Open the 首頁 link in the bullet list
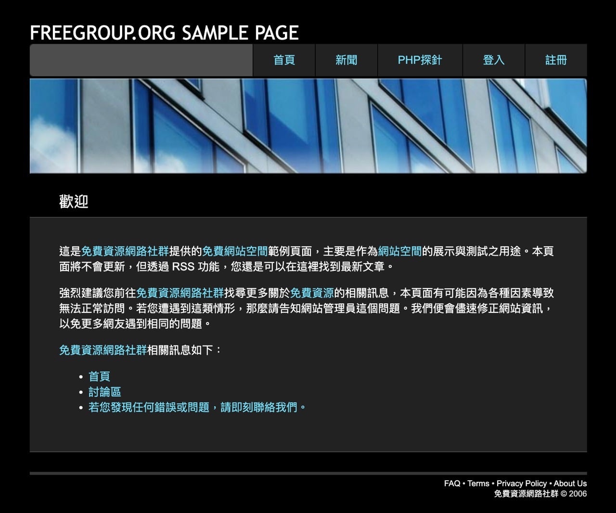616x513 pixels. (99, 376)
